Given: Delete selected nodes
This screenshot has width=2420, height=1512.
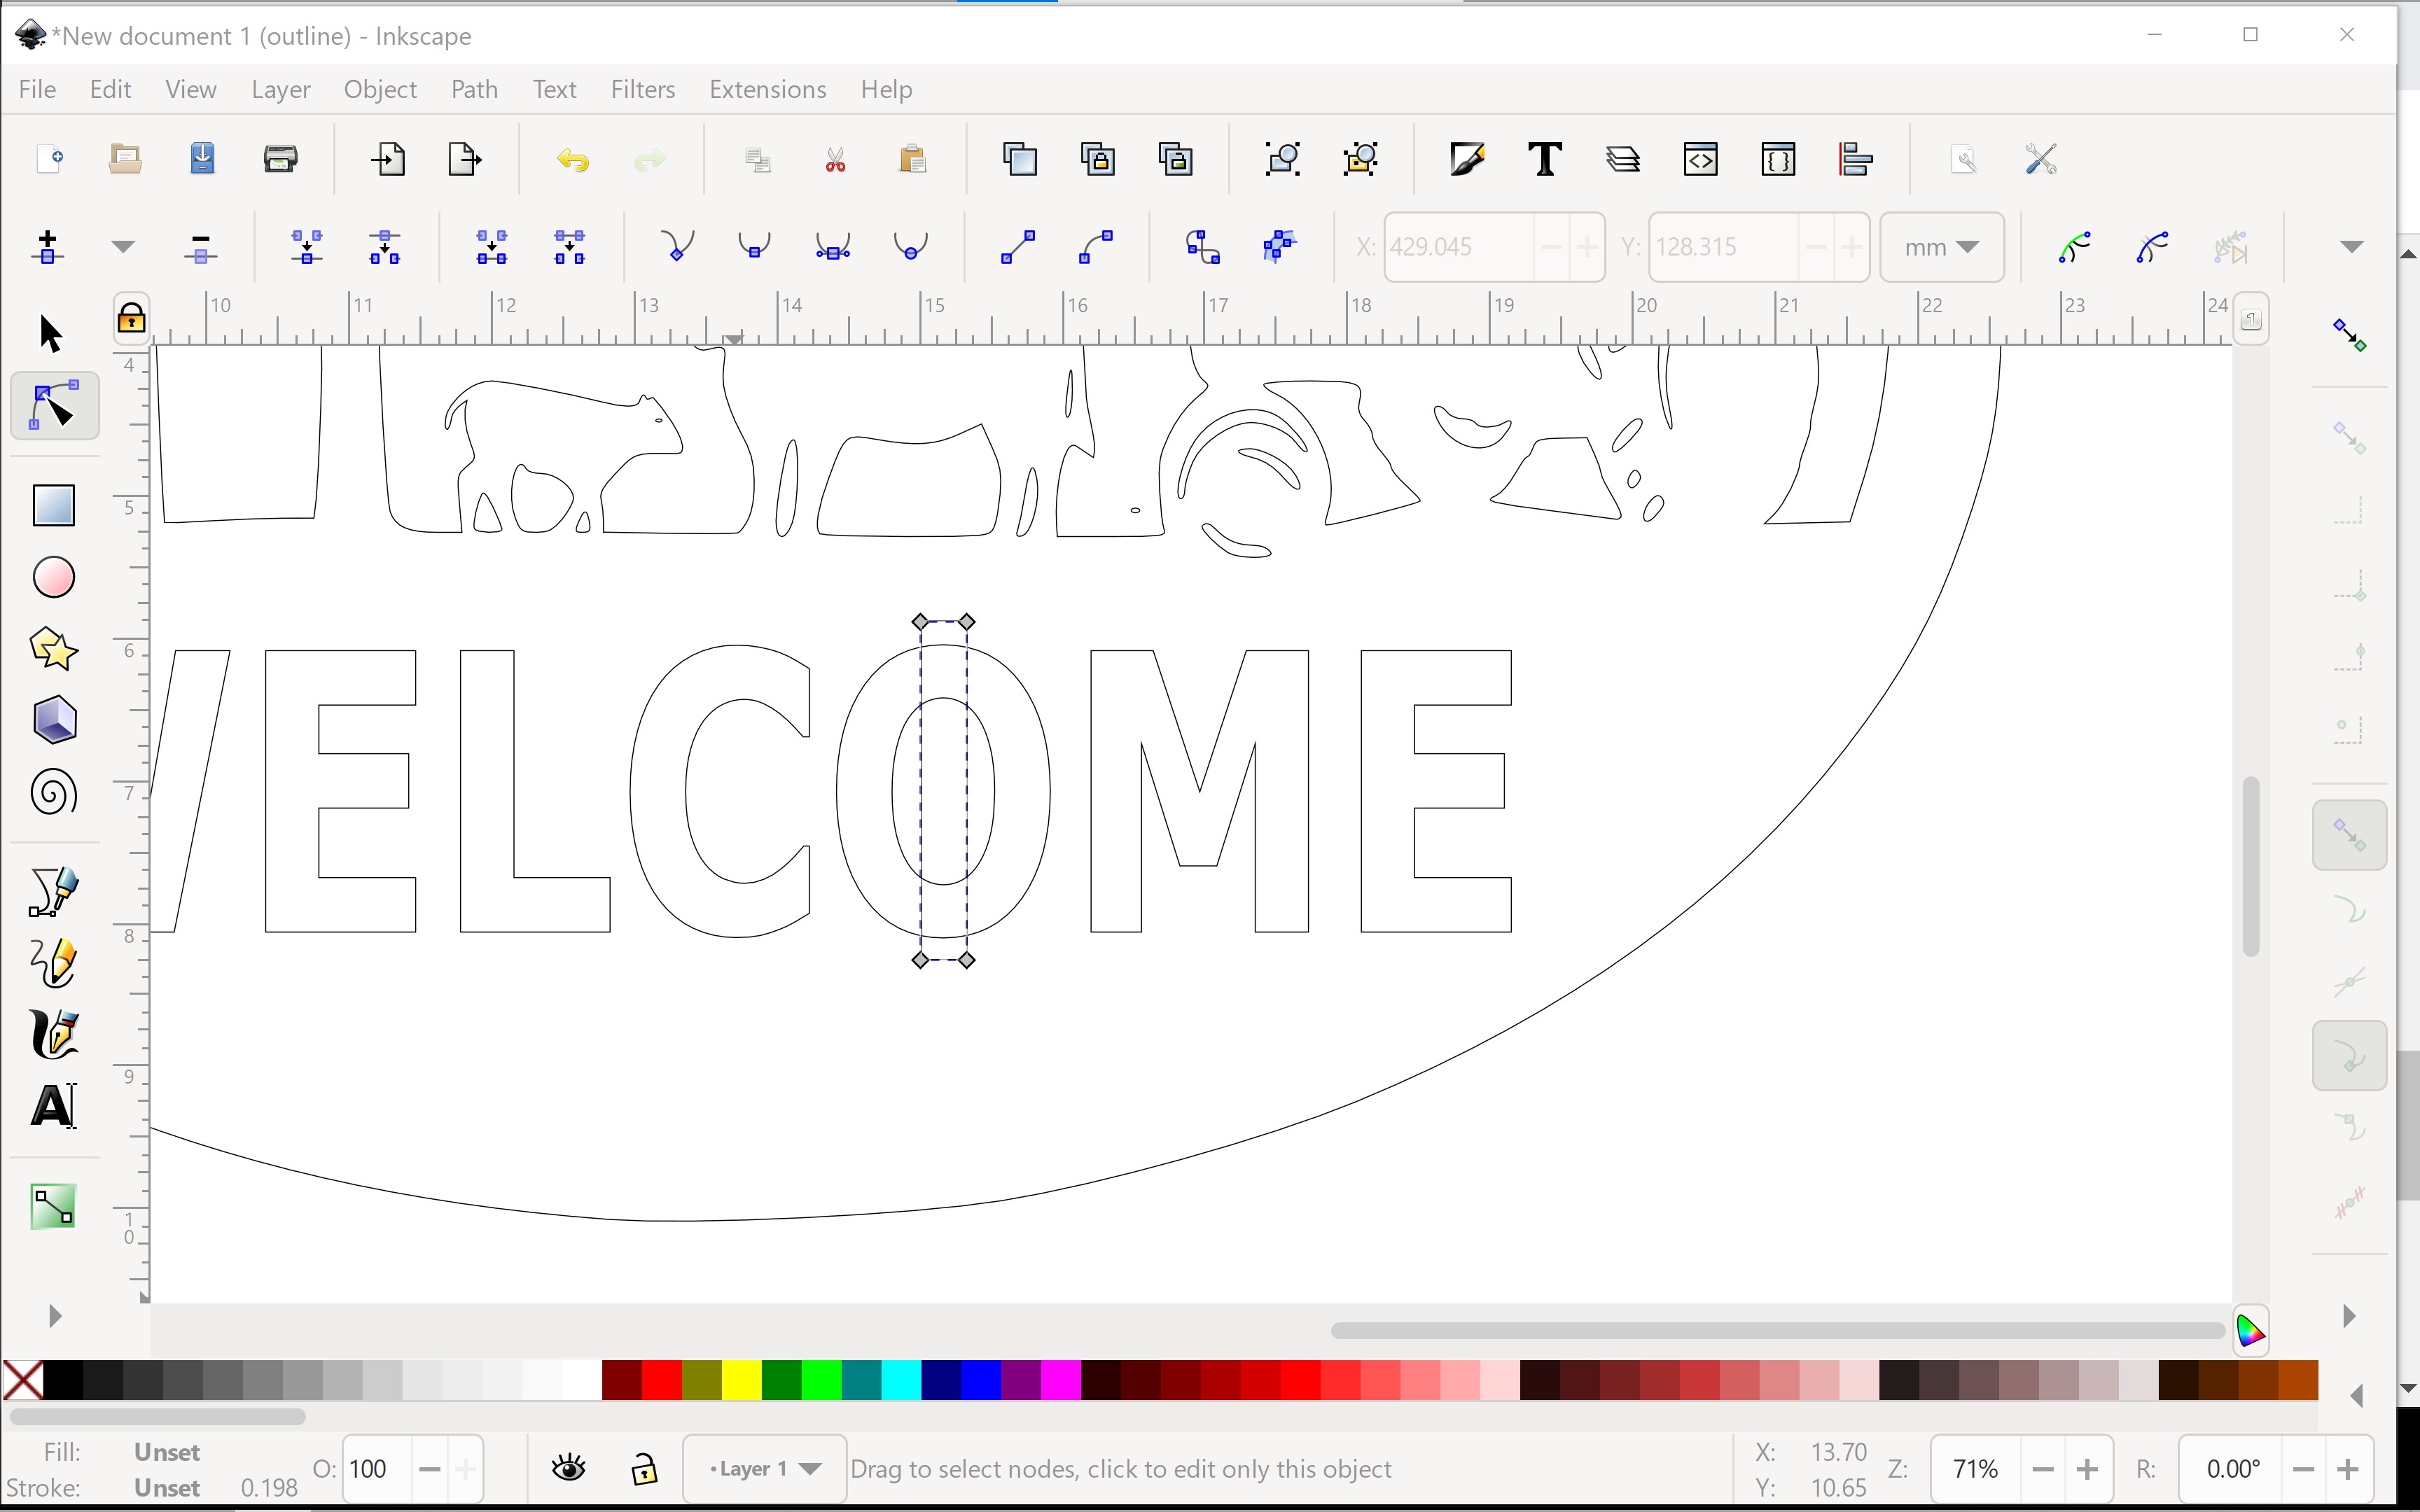Looking at the screenshot, I should coord(201,247).
